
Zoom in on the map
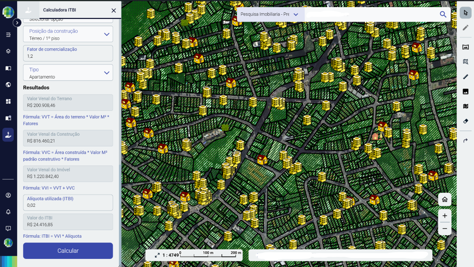[x=445, y=216]
